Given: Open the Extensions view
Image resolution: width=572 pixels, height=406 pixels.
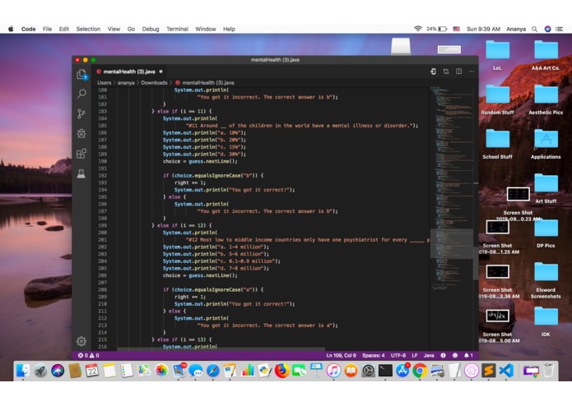Looking at the screenshot, I should pyautogui.click(x=81, y=154).
